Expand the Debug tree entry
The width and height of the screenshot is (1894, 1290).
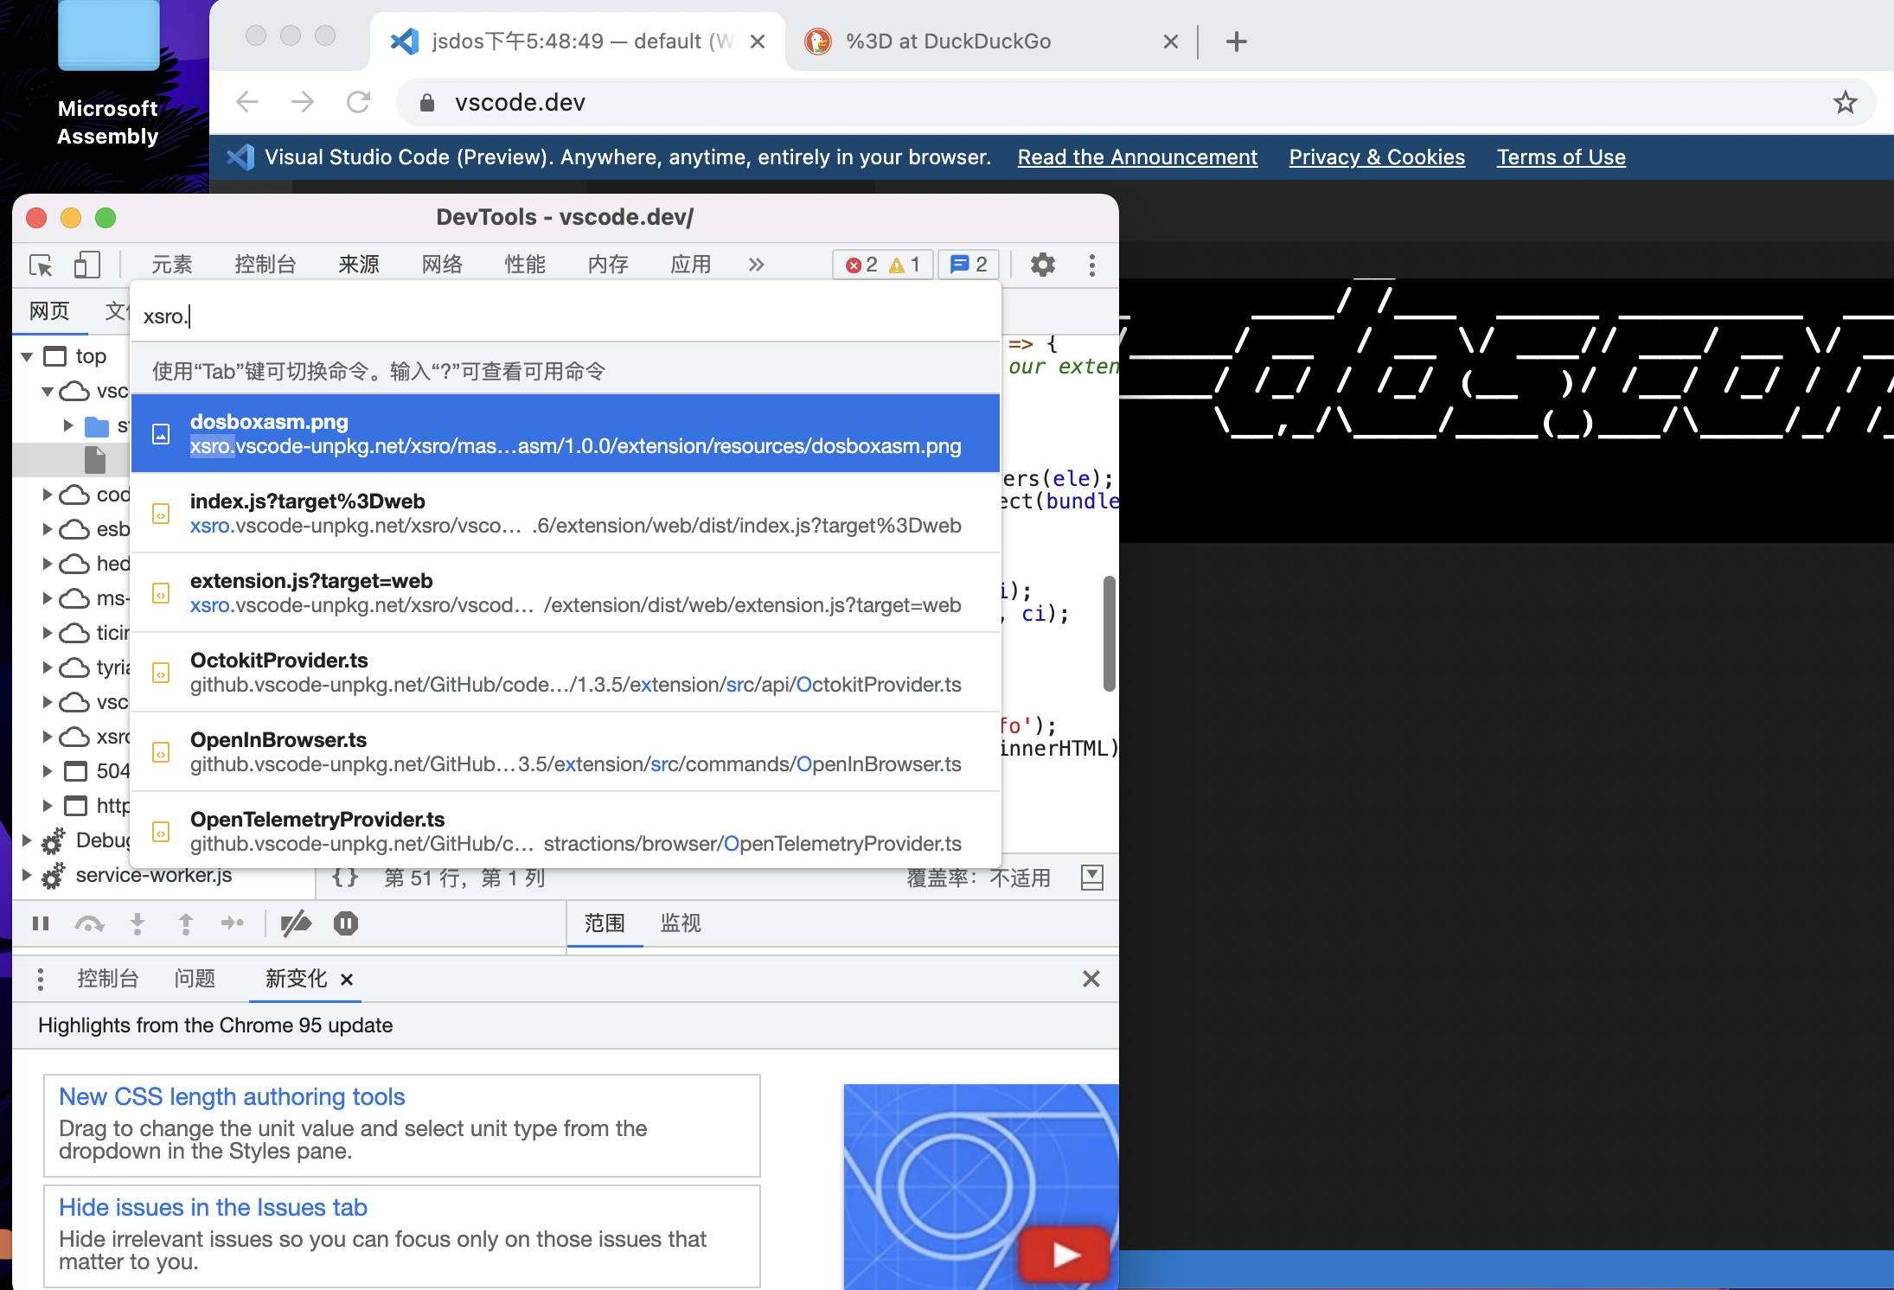[24, 840]
